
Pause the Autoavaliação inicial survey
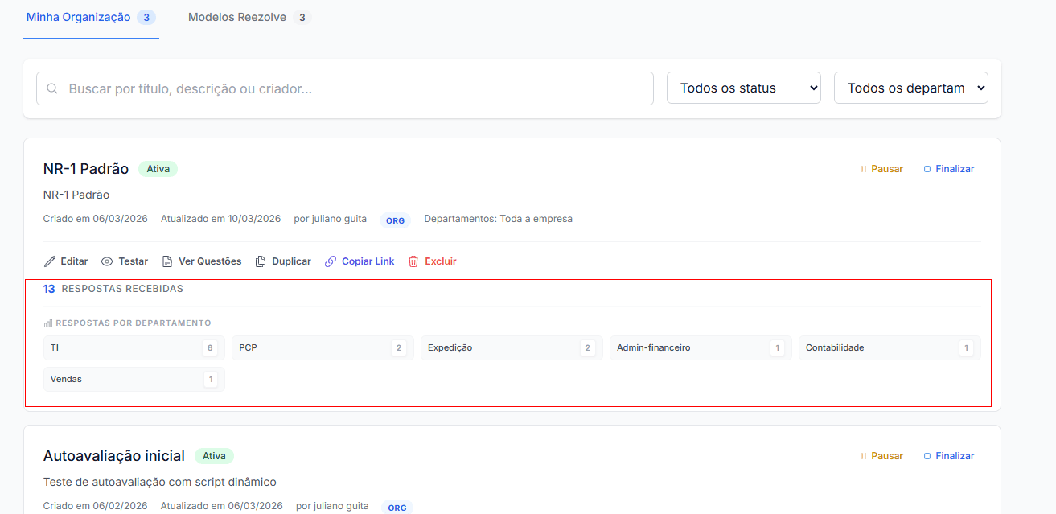click(881, 456)
